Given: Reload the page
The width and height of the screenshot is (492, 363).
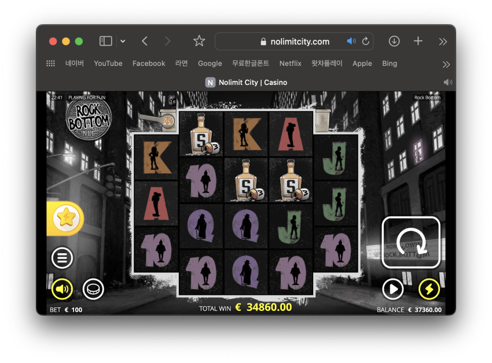Looking at the screenshot, I should pyautogui.click(x=366, y=41).
